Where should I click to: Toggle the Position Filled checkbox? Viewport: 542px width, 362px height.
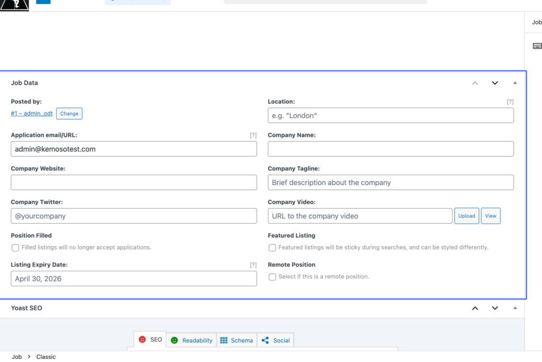(x=15, y=248)
